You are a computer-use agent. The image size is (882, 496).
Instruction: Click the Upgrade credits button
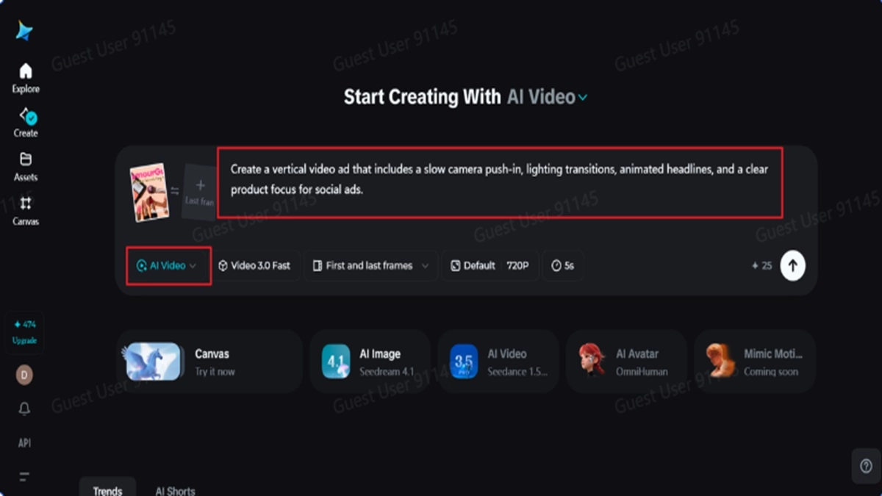point(24,332)
